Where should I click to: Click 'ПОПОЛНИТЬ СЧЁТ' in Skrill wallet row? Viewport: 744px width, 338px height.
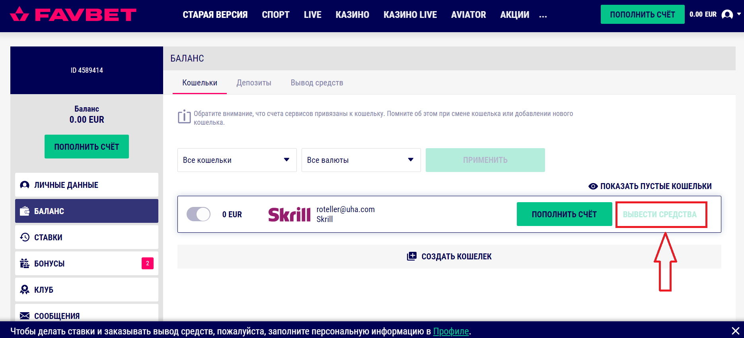565,214
